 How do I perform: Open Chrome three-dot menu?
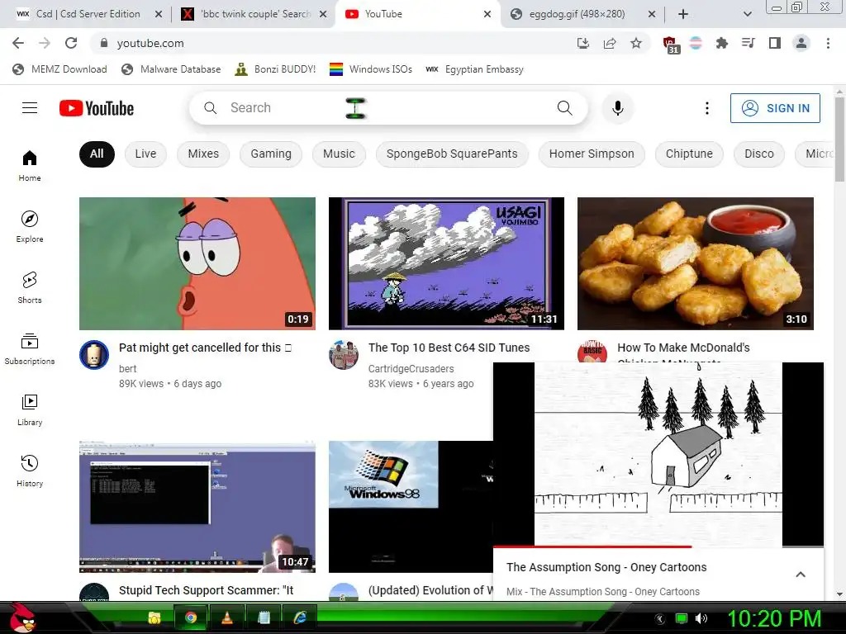[828, 43]
